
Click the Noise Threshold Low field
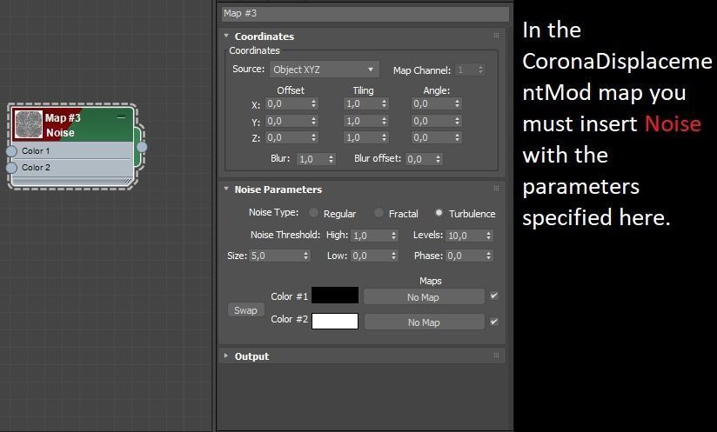point(371,256)
